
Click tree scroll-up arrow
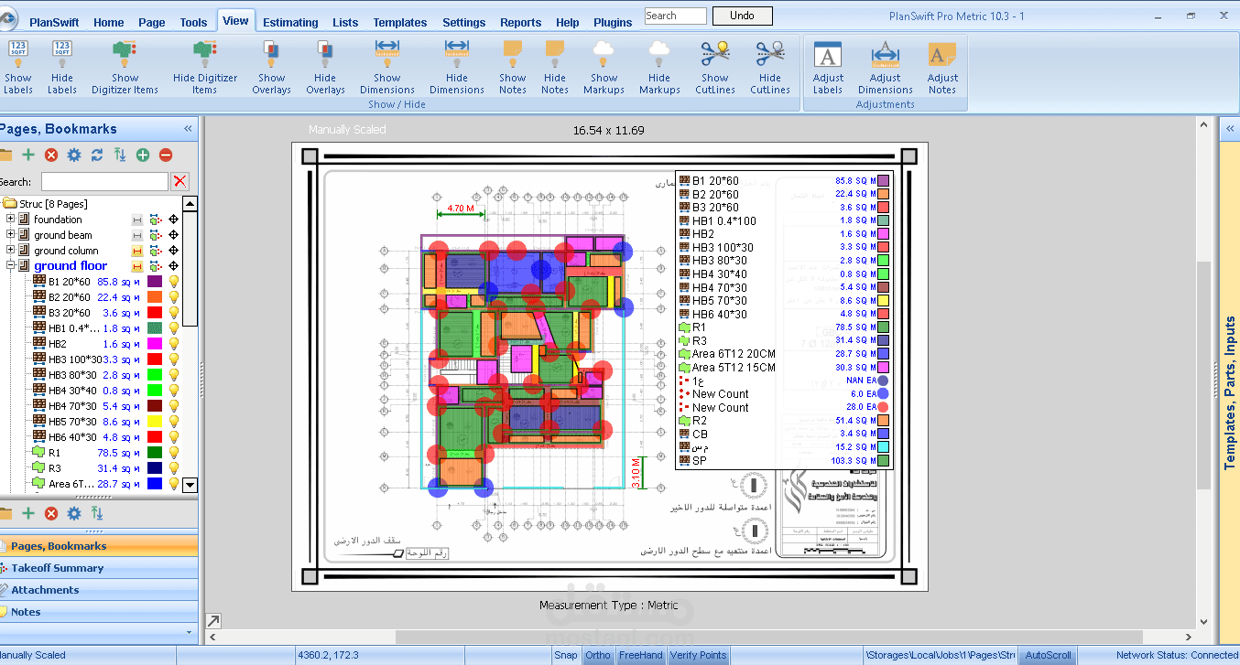click(190, 204)
